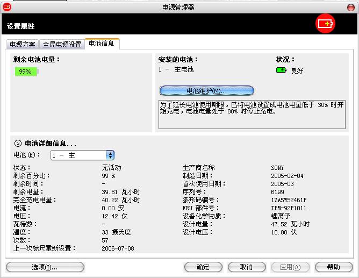The height and width of the screenshot is (278, 359).
Task: Open the 电池(B) battery selection dropdown
Action: click(110, 155)
